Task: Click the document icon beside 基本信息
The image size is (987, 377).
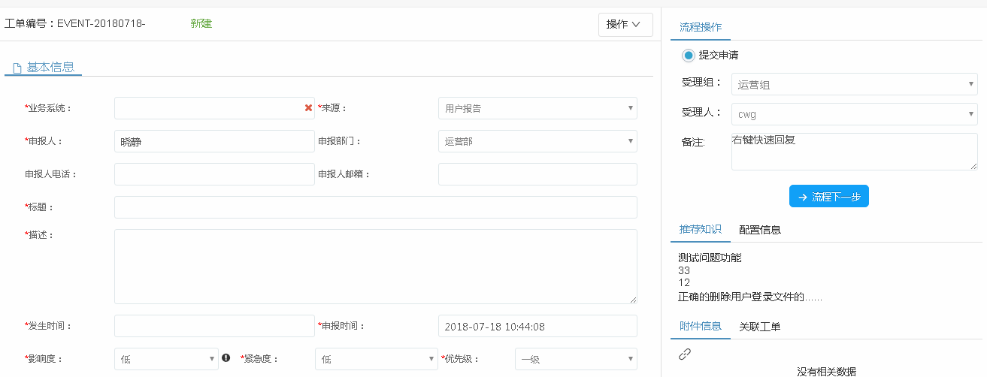Action: pyautogui.click(x=17, y=68)
